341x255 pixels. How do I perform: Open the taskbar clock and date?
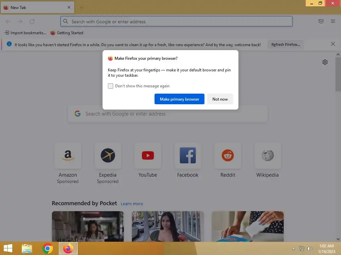tap(326, 249)
